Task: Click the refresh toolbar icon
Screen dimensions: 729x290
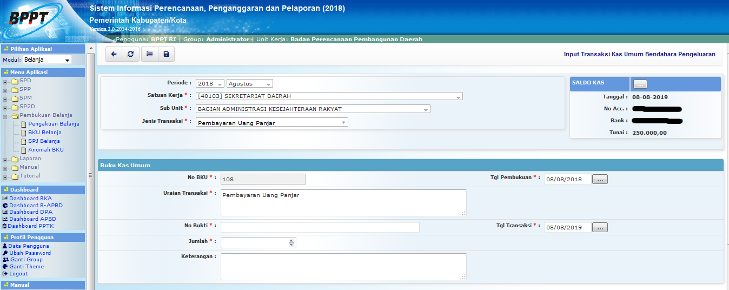Action: 130,54
